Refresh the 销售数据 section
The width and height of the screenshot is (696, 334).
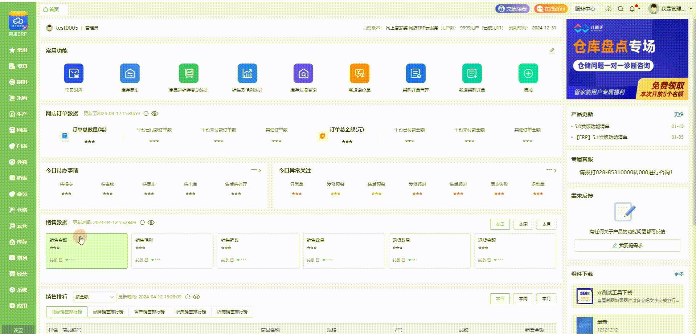click(x=142, y=223)
